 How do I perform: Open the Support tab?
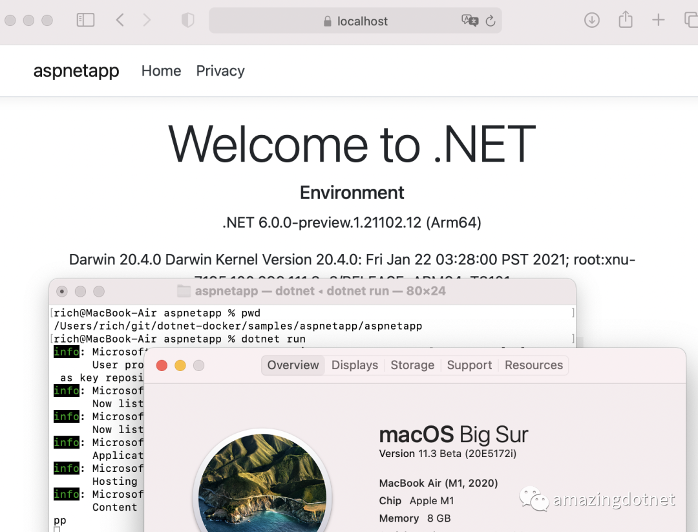point(469,365)
